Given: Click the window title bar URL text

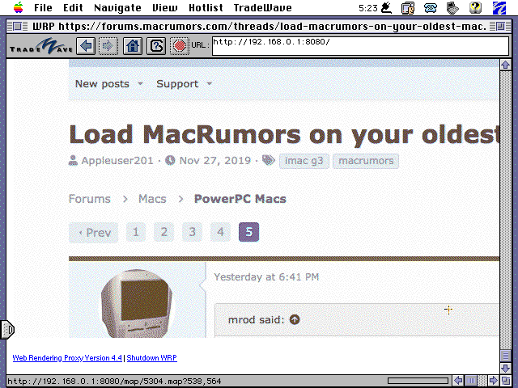Looking at the screenshot, I should tap(259, 26).
